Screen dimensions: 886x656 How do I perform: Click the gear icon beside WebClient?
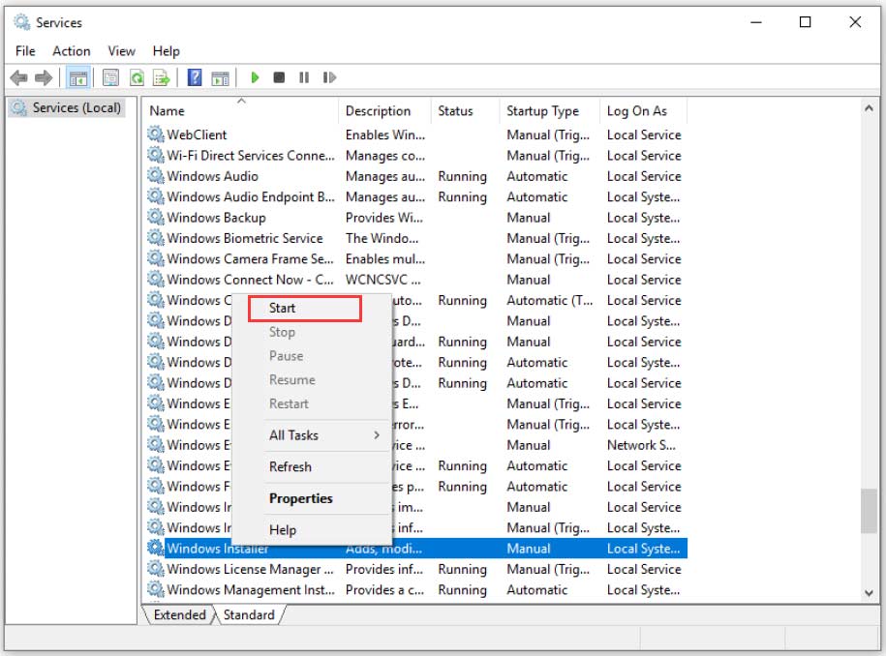point(155,134)
